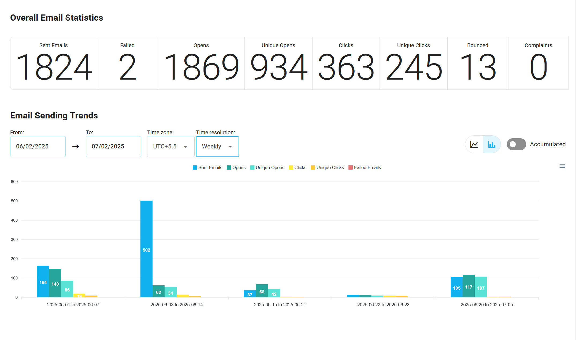The width and height of the screenshot is (576, 340).
Task: Click the Bounced statistics card
Action: coord(477,63)
